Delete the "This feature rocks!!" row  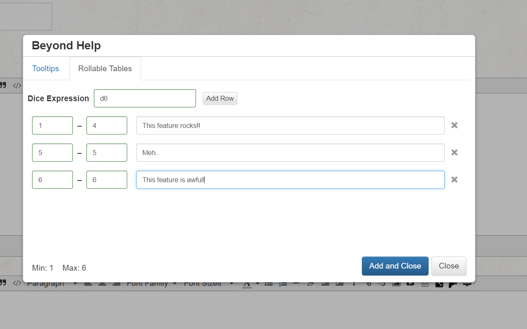tap(455, 125)
